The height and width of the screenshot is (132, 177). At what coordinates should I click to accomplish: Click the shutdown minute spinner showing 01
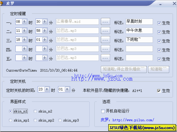(x=64, y=89)
